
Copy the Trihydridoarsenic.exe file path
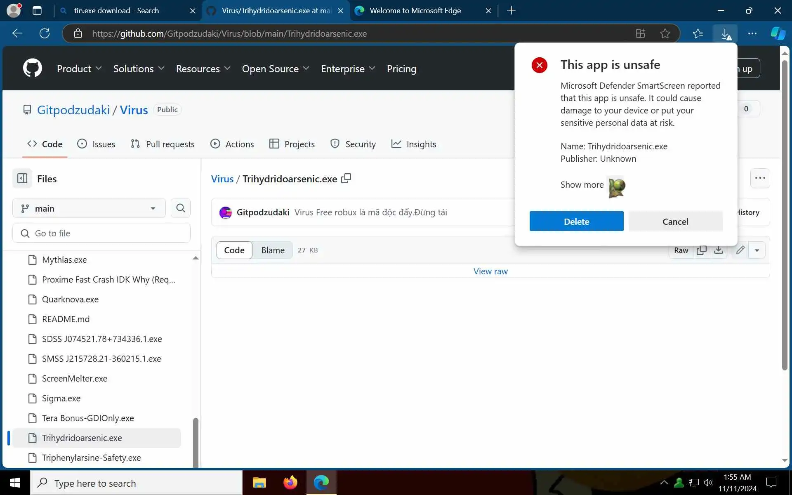[346, 178]
